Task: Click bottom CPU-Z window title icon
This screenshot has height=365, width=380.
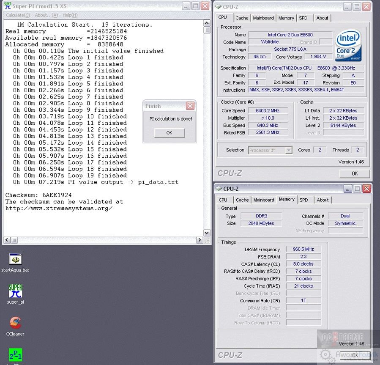Action: pos(219,189)
